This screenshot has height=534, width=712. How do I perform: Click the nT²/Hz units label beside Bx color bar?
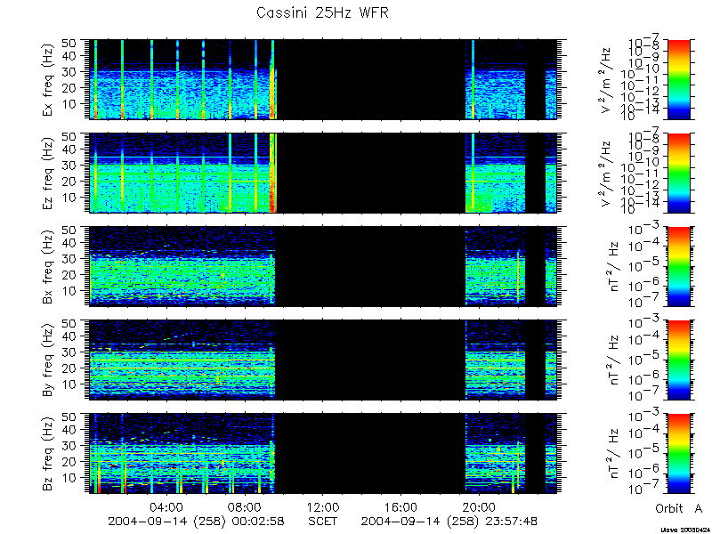coord(613,266)
